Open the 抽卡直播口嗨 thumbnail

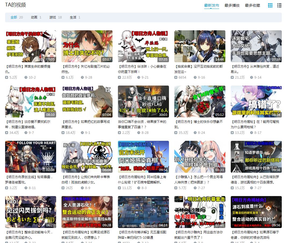tap(143, 101)
